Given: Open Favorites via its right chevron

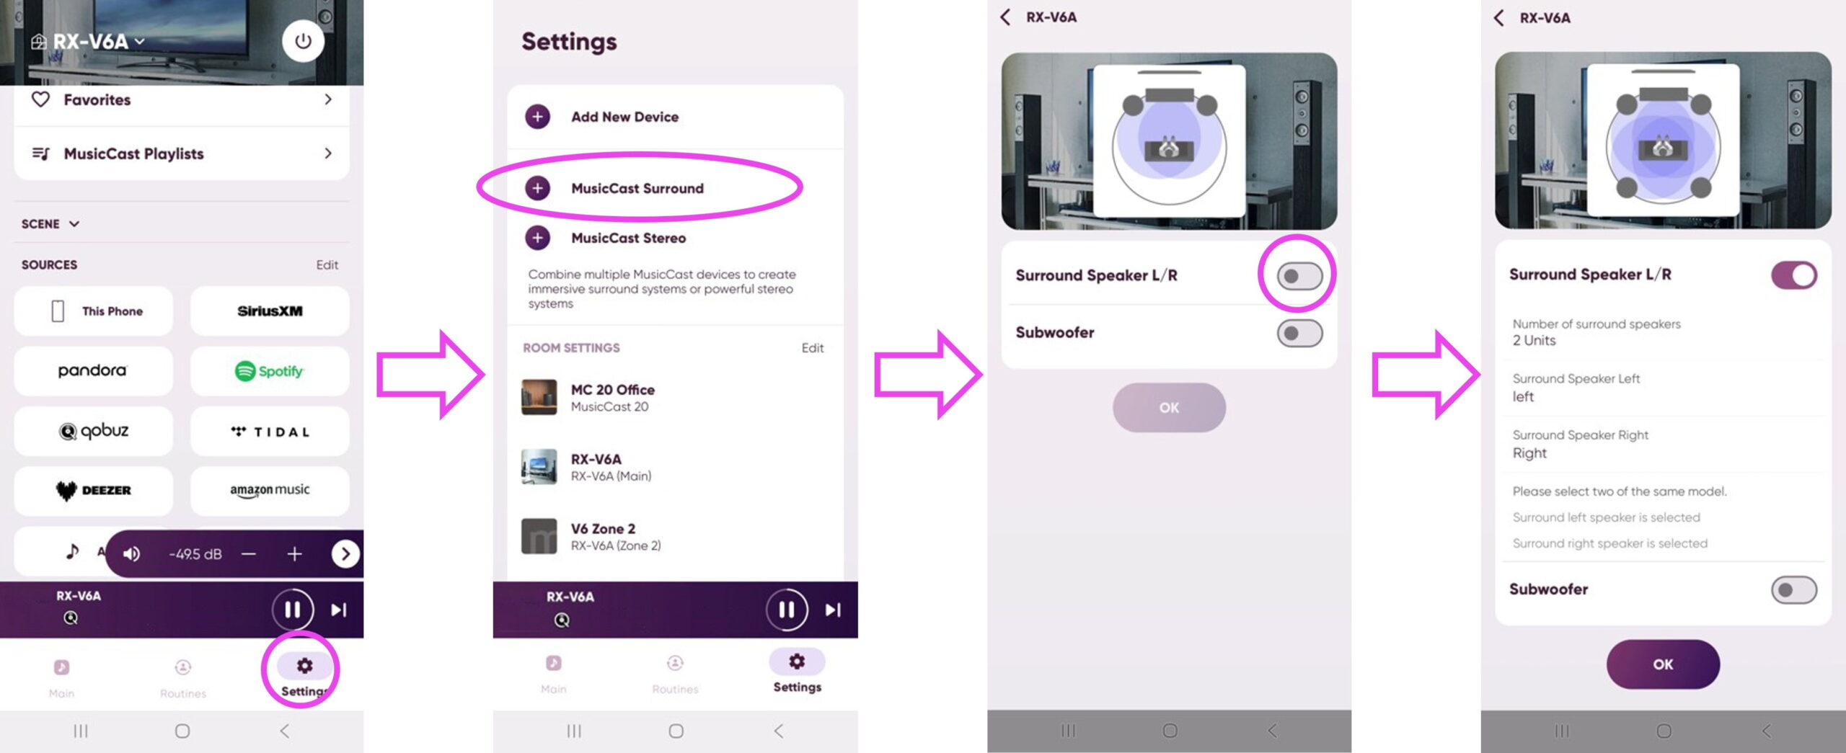Looking at the screenshot, I should pyautogui.click(x=328, y=99).
